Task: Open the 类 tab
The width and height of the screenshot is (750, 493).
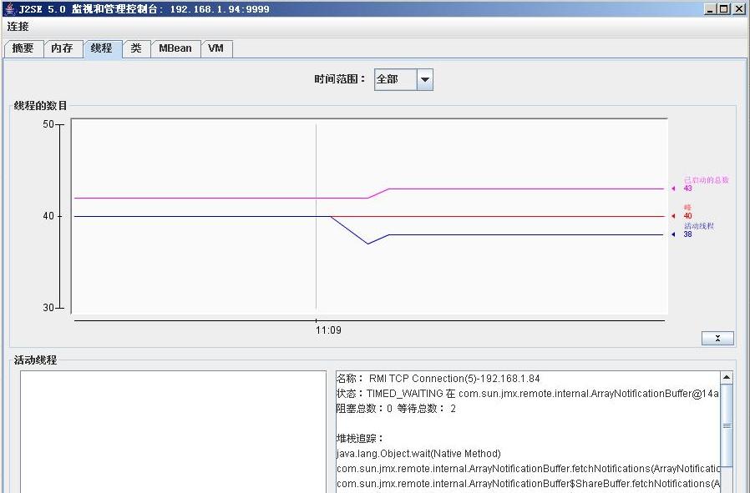Action: 136,48
